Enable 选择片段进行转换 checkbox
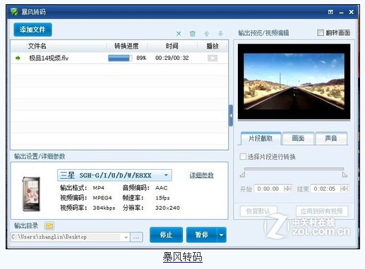Viewport: 365px width, 269px height. [x=243, y=156]
